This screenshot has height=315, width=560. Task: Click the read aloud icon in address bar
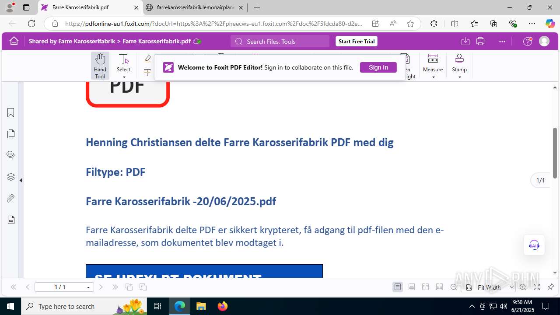[393, 24]
